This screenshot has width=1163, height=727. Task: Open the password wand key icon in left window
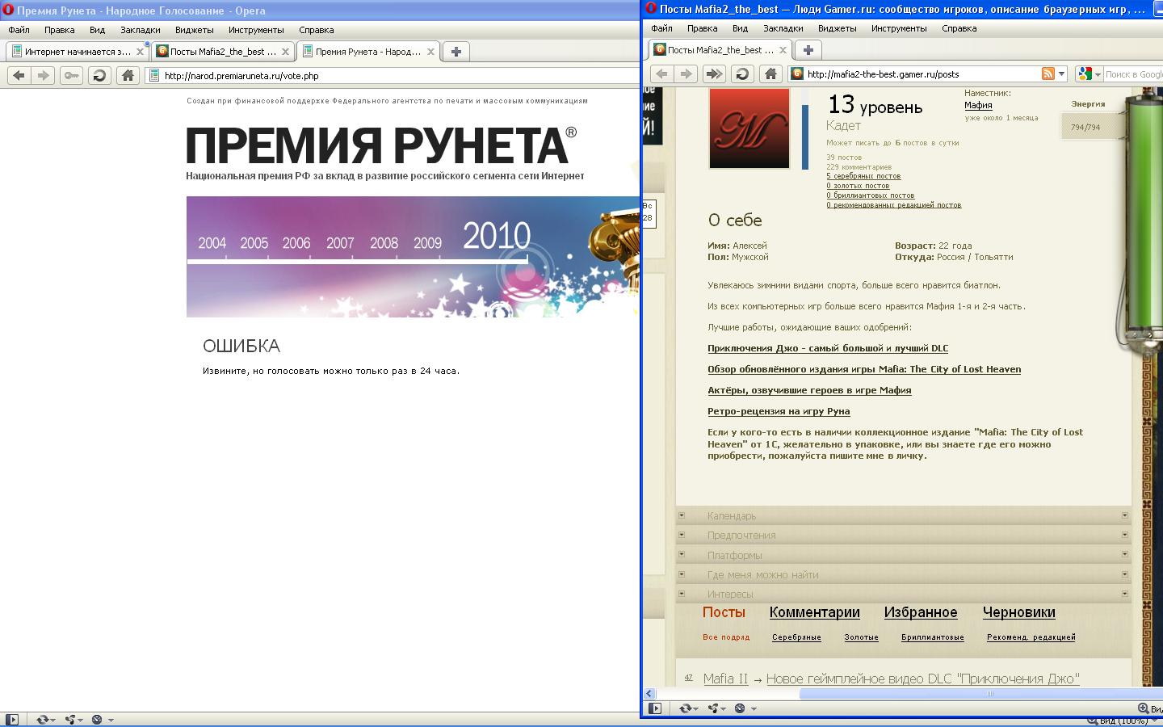(x=71, y=75)
